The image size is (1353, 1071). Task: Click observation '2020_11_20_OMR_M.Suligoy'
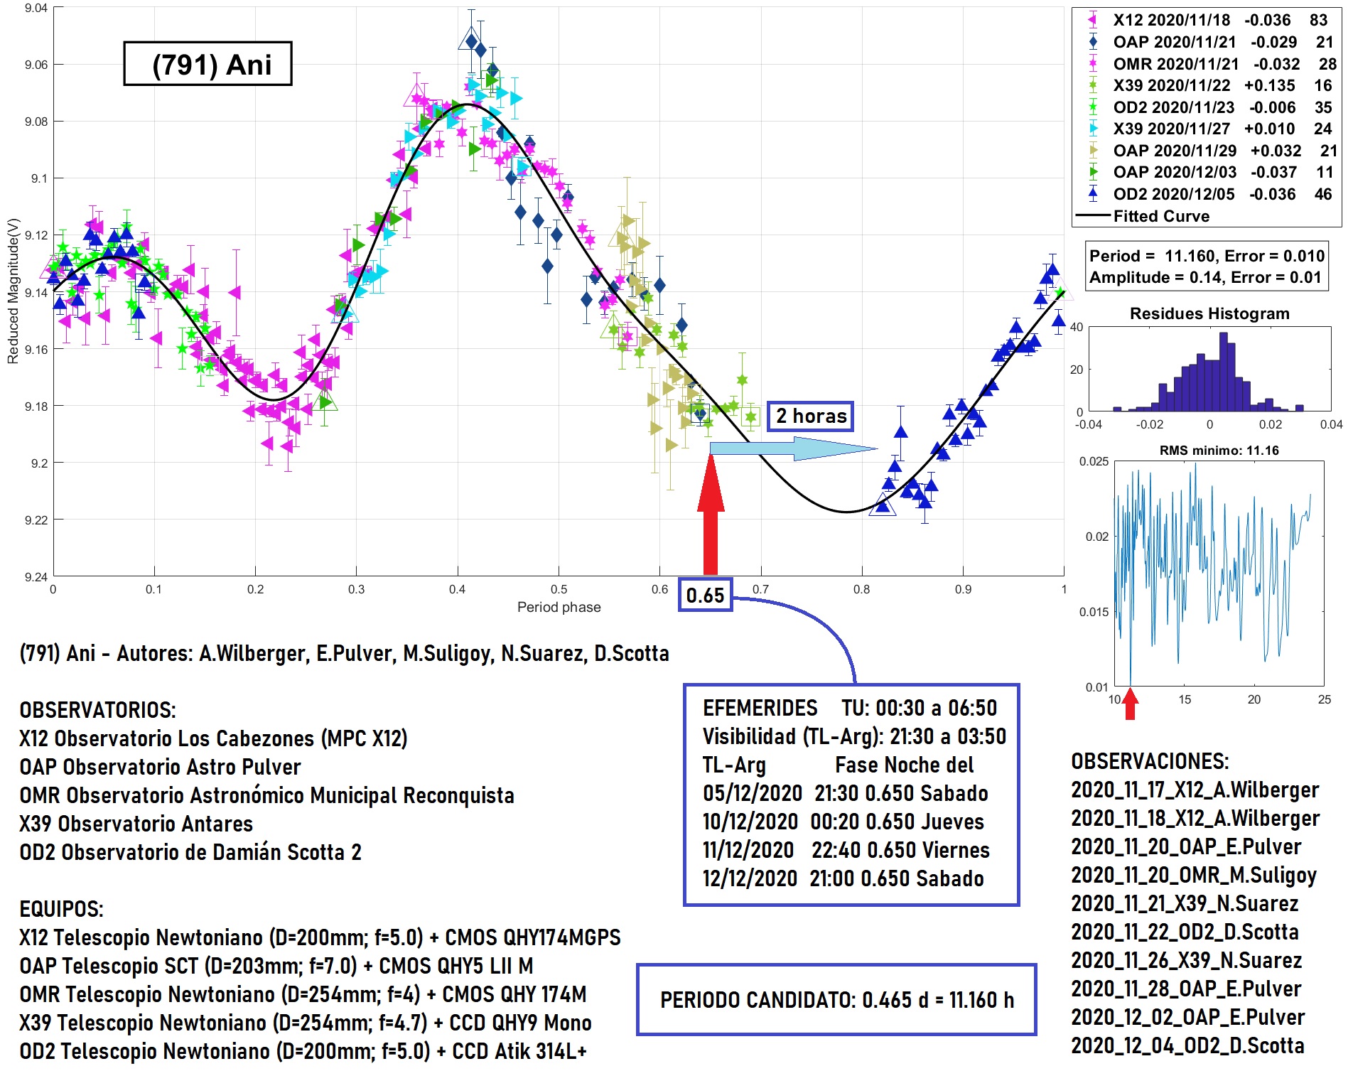pos(1194,875)
